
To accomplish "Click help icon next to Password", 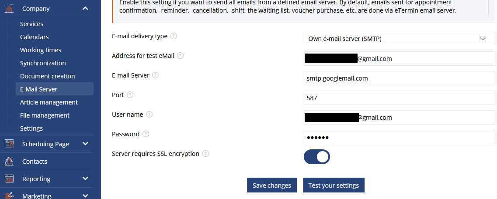I will click(x=146, y=134).
